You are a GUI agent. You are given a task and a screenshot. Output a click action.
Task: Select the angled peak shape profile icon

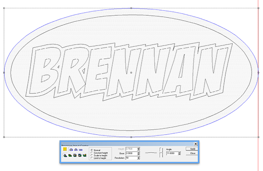[x=76, y=150]
